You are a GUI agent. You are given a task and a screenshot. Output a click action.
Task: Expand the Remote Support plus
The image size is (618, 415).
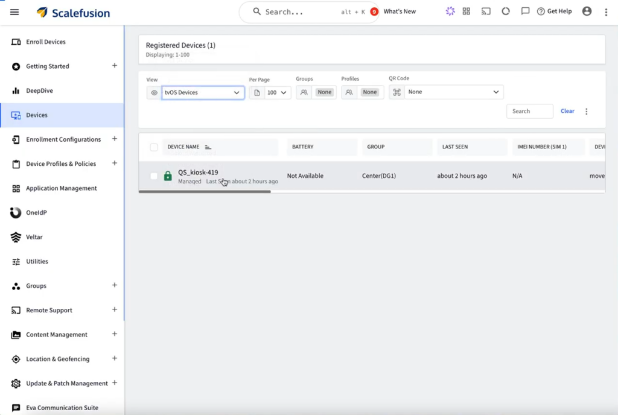[x=114, y=309]
